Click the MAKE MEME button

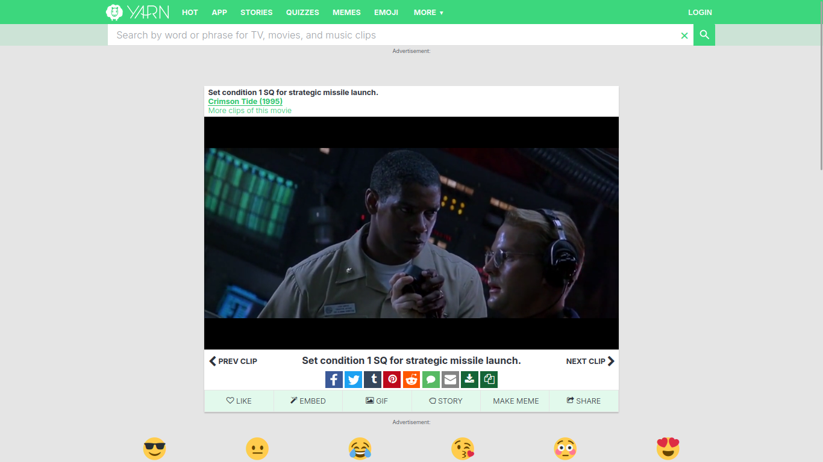pos(516,401)
